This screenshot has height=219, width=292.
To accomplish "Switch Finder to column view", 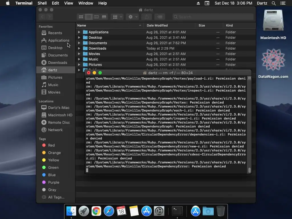I will point(96,17).
